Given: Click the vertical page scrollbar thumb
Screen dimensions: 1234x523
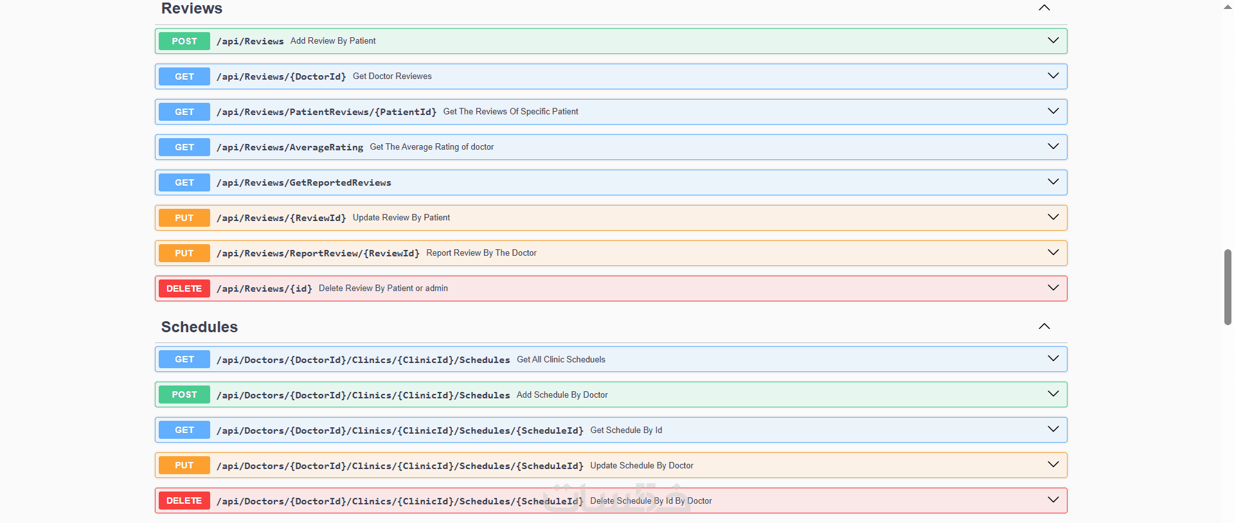Looking at the screenshot, I should (1228, 287).
